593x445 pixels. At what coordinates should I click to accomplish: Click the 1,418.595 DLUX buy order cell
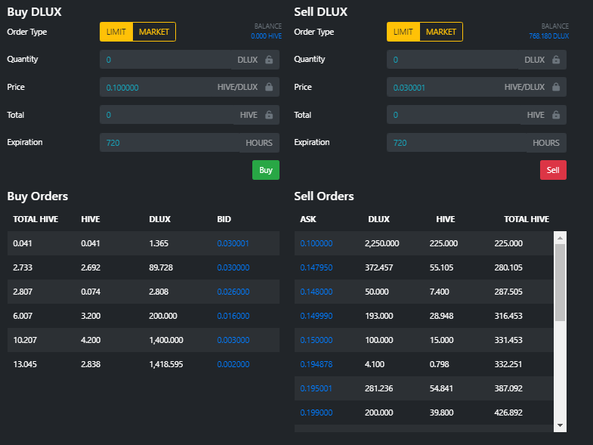tap(166, 364)
